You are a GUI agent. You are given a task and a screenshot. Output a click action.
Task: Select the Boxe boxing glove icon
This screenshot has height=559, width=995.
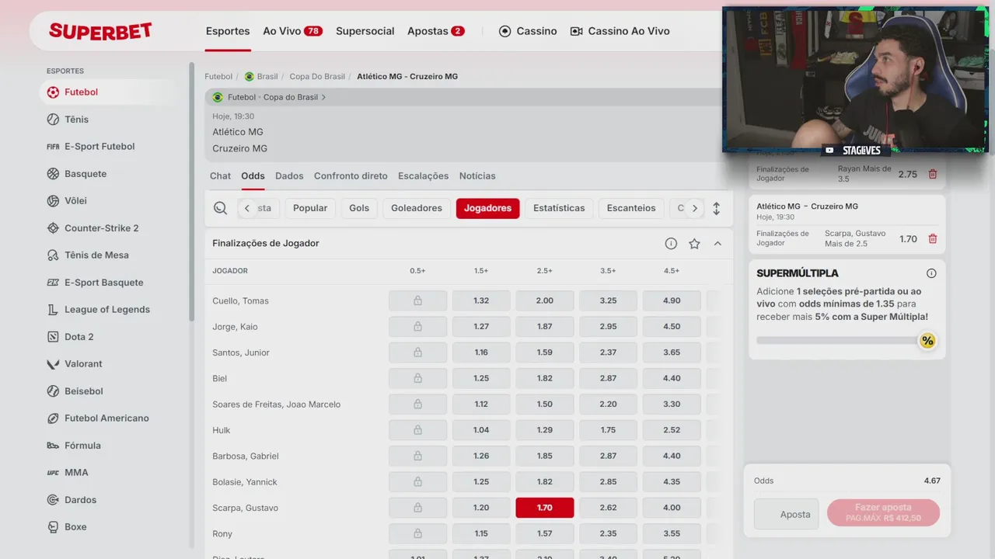pos(53,527)
